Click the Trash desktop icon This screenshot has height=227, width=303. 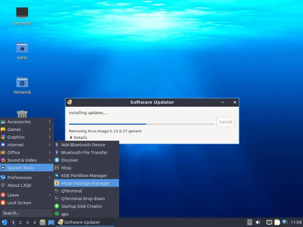[x=22, y=114]
